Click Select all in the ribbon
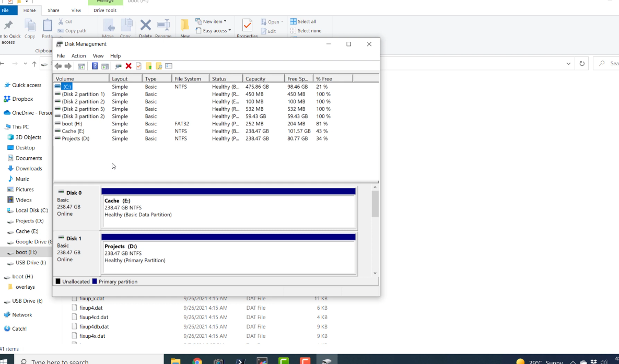Viewport: 619px width, 364px height. coord(303,21)
